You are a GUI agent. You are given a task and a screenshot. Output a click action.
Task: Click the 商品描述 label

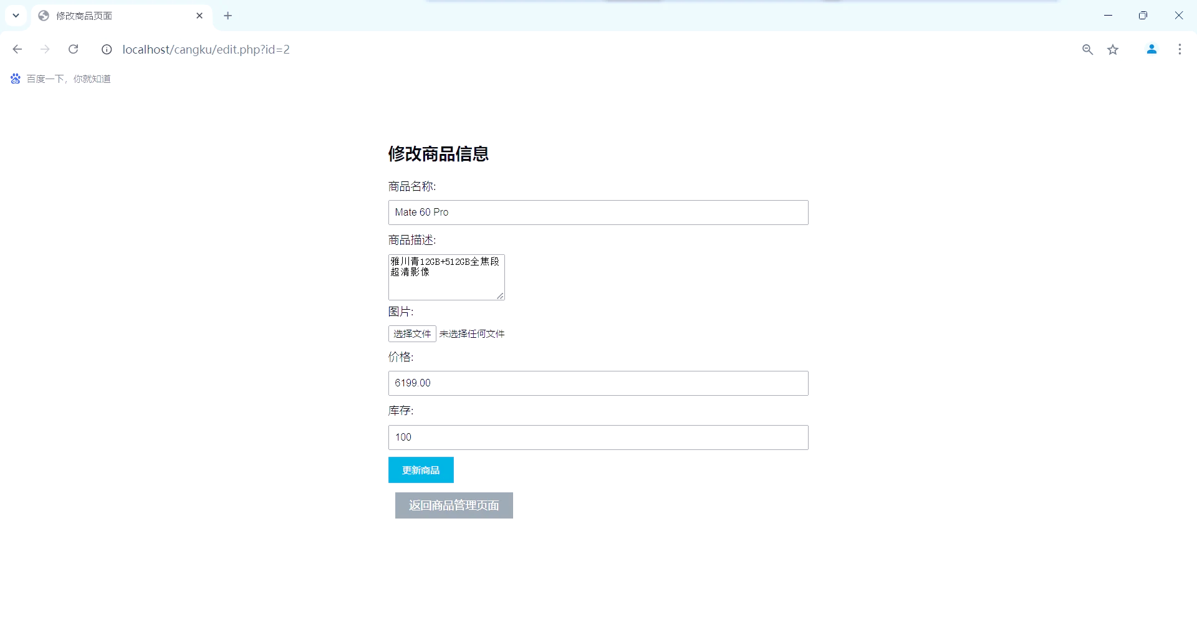click(412, 240)
